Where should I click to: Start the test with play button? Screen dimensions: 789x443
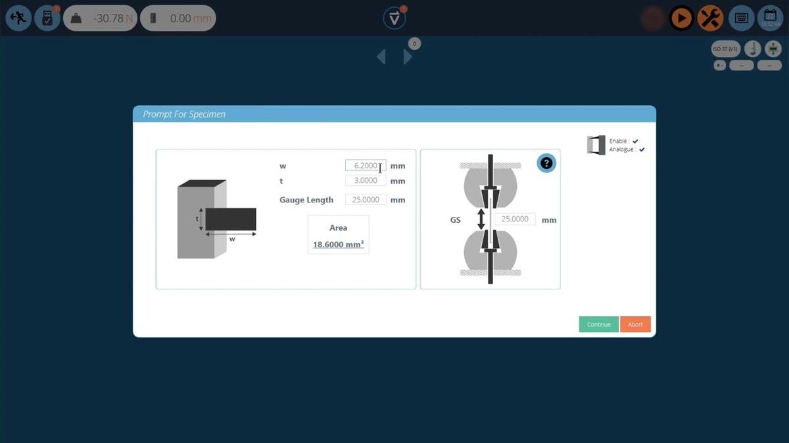pyautogui.click(x=682, y=18)
